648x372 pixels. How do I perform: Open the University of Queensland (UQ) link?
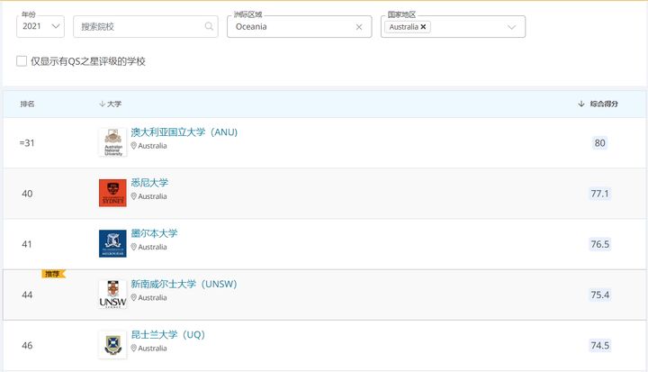(168, 334)
